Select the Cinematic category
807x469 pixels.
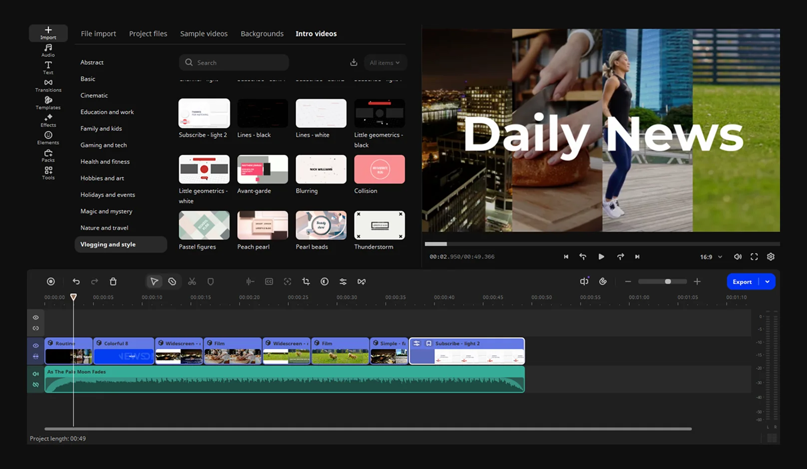pos(94,95)
